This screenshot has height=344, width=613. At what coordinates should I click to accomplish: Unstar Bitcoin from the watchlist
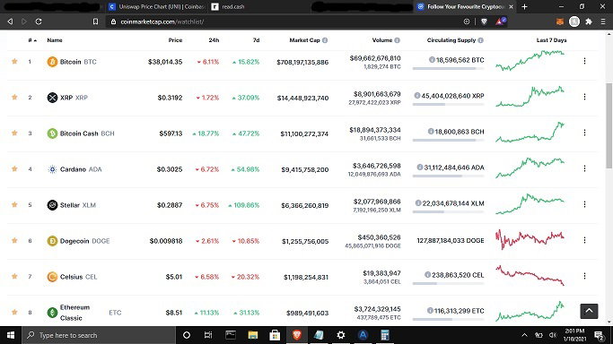pyautogui.click(x=14, y=61)
